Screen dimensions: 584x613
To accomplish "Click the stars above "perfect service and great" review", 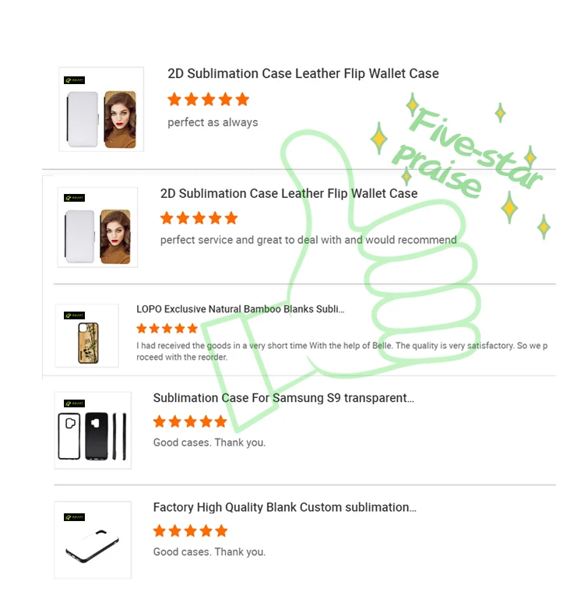I will point(199,218).
